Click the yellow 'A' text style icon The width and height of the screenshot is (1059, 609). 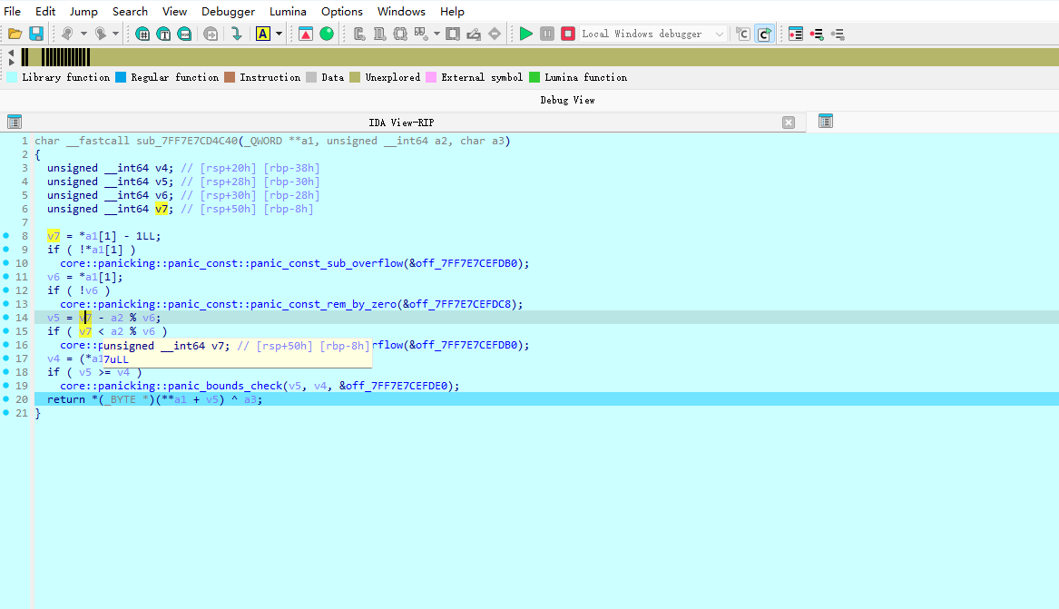[x=263, y=34]
